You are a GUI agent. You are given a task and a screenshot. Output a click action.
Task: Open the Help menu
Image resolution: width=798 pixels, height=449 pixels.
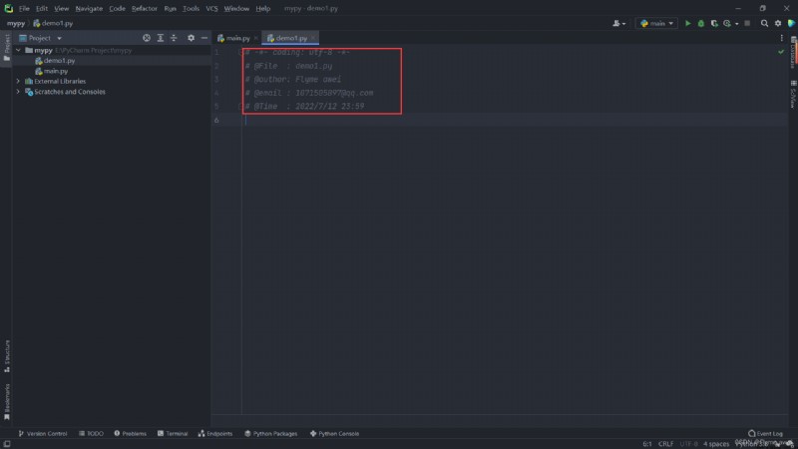[263, 9]
